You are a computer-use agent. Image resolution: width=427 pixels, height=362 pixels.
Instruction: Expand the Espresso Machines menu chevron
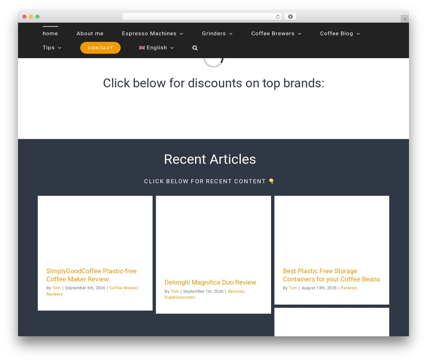click(181, 34)
